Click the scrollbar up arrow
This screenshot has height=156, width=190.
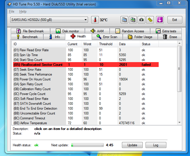pos(179,43)
